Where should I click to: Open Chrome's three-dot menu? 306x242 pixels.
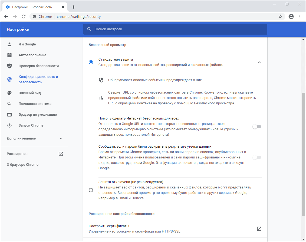point(300,16)
